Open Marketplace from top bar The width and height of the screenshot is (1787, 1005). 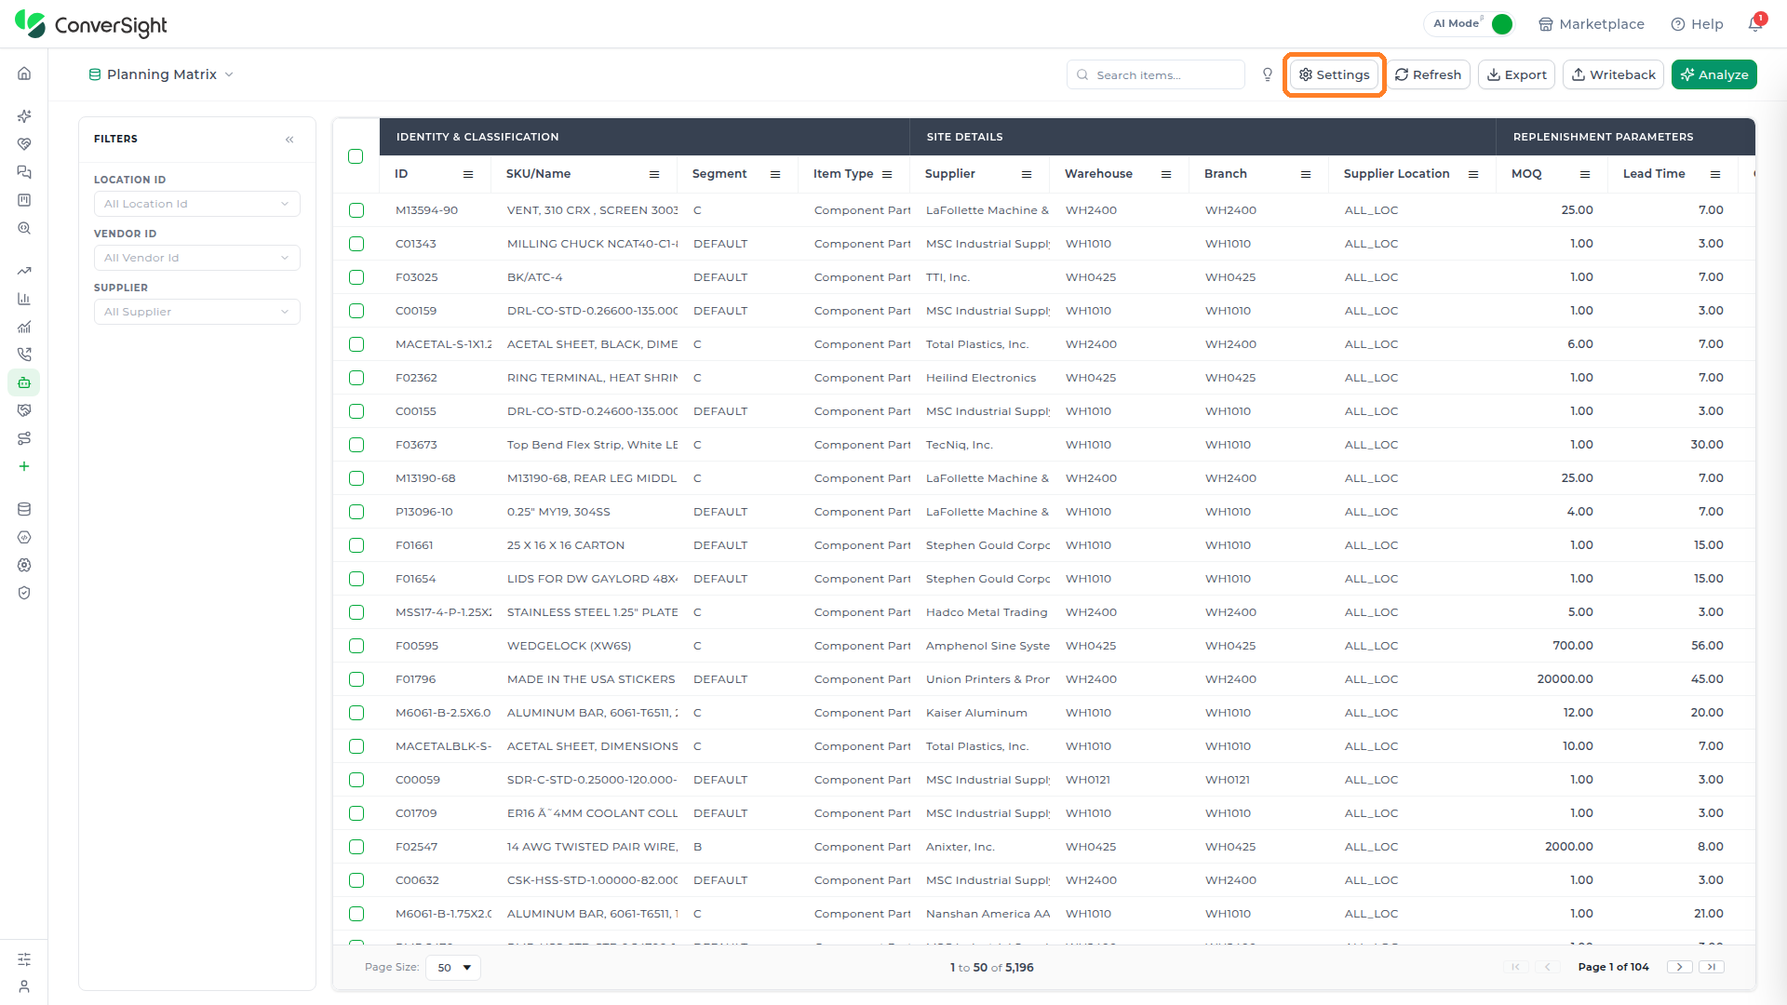pyautogui.click(x=1592, y=24)
